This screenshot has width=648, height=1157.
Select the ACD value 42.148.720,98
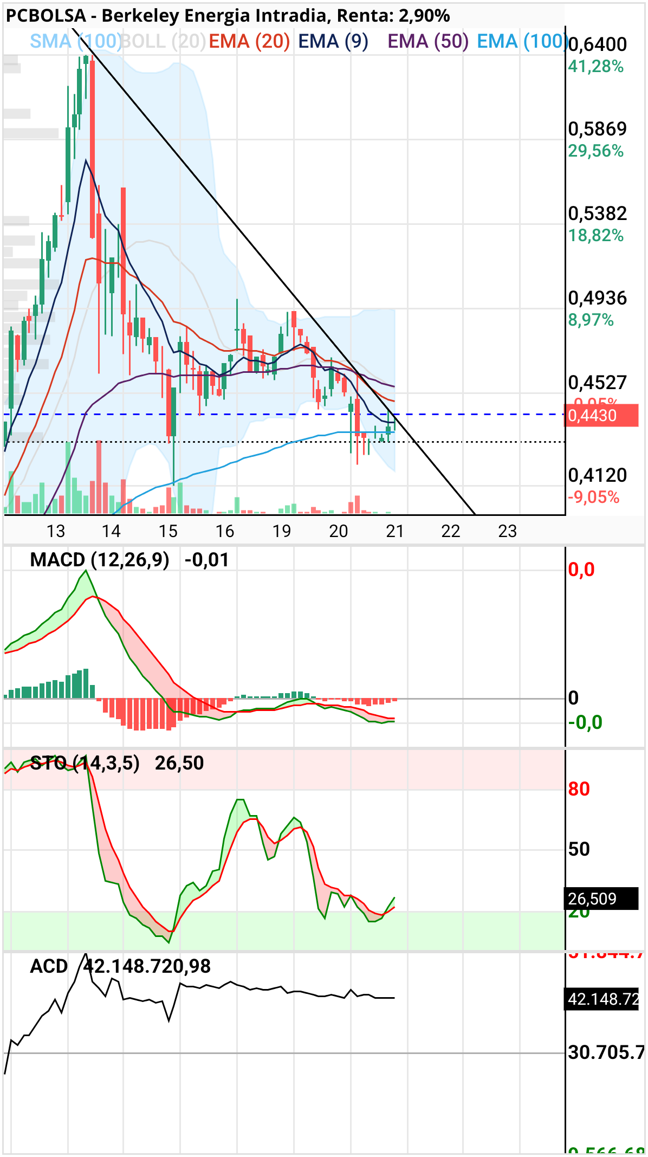(x=147, y=966)
